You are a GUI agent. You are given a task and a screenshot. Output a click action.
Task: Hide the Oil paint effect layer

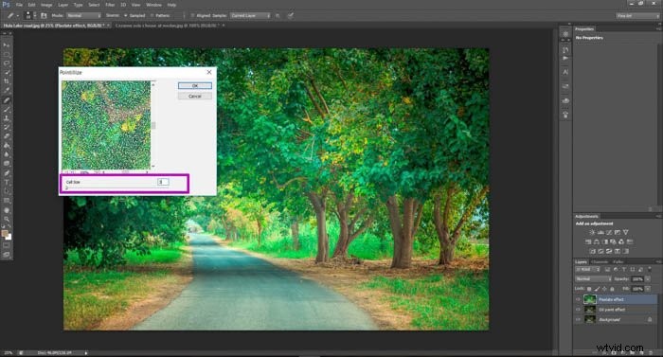[578, 310]
